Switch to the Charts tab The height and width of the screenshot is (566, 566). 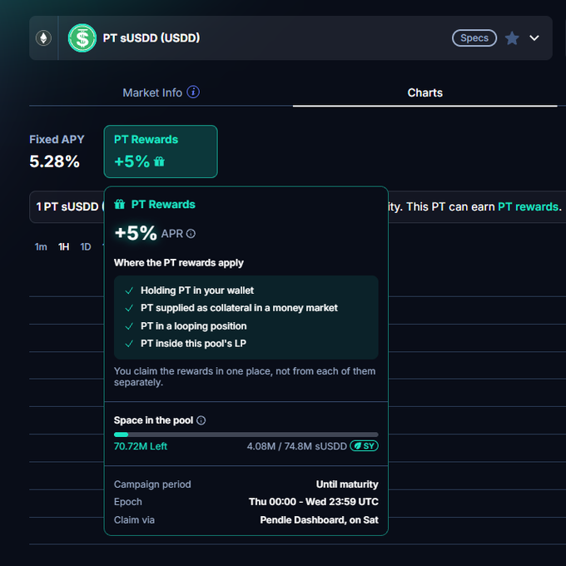424,92
